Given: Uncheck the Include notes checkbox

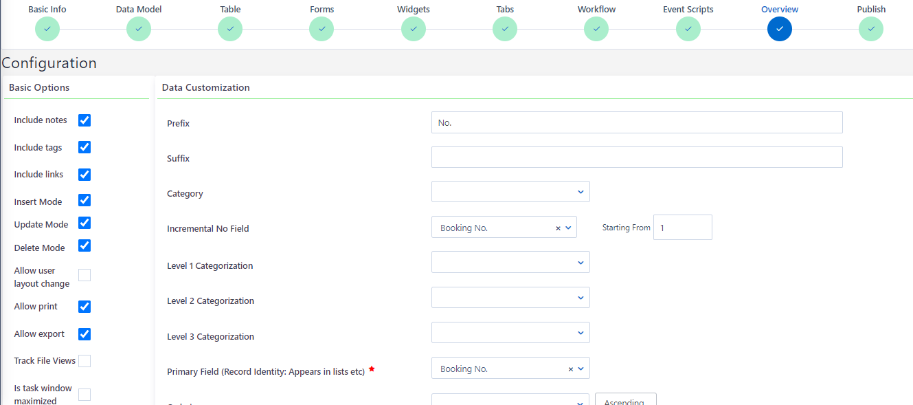Looking at the screenshot, I should click(84, 120).
